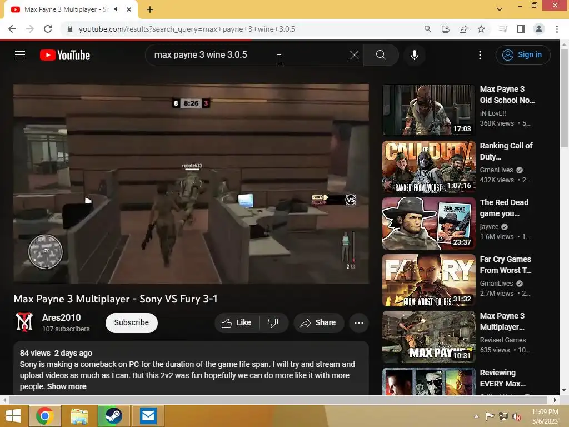Go back with the browser back arrow
The width and height of the screenshot is (569, 427).
(12, 29)
